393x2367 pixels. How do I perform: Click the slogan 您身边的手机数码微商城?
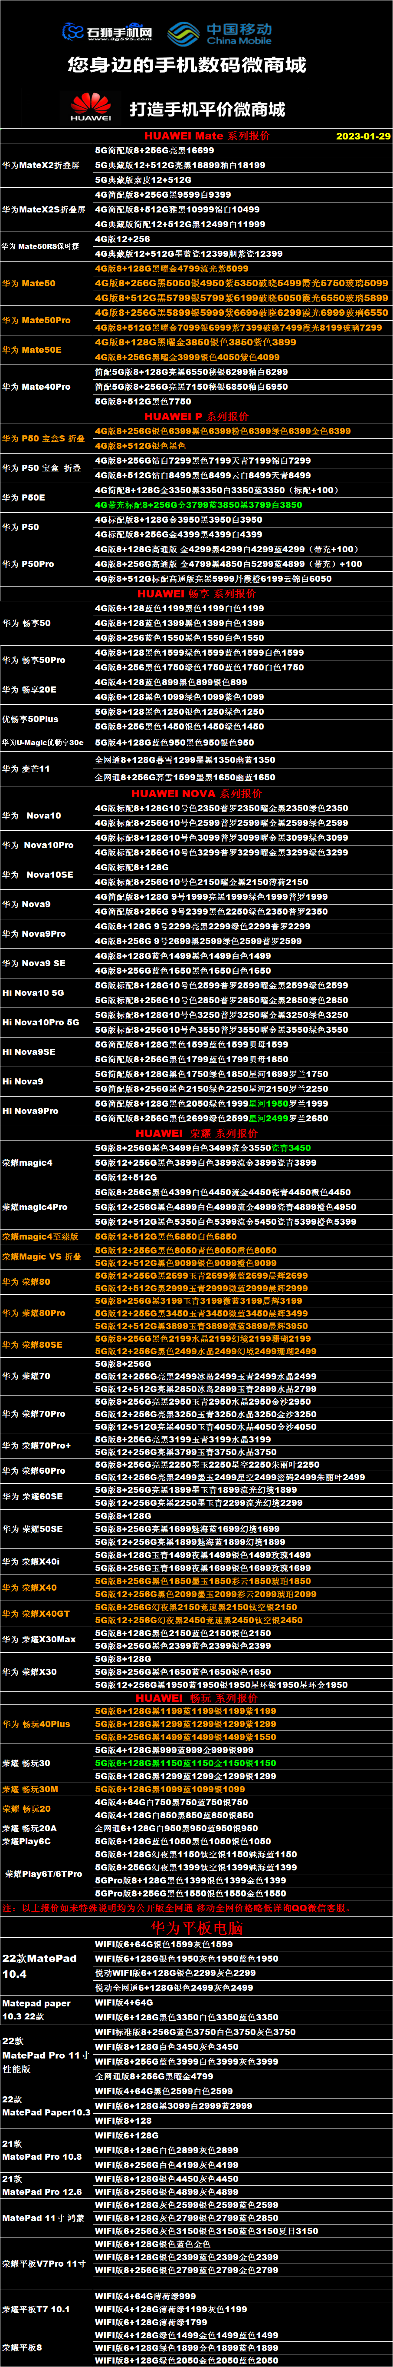pyautogui.click(x=187, y=65)
